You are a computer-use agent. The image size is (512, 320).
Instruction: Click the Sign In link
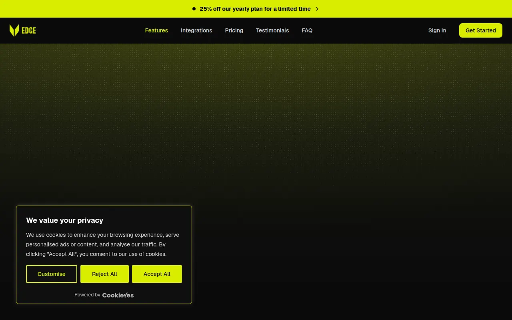pyautogui.click(x=437, y=30)
